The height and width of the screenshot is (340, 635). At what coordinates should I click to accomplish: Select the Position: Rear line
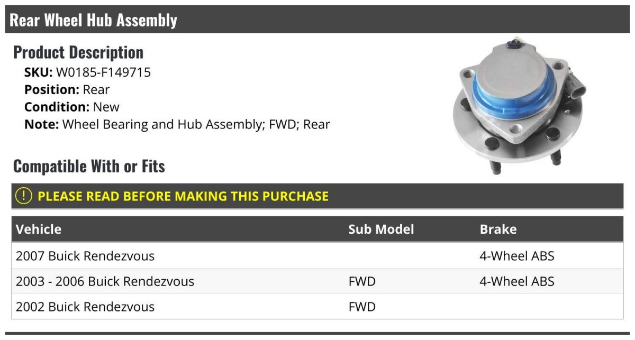[x=67, y=89]
